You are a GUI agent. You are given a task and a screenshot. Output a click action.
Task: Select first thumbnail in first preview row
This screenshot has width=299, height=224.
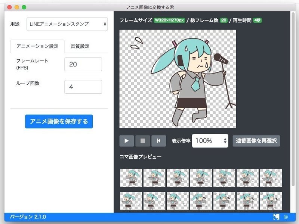click(x=131, y=178)
